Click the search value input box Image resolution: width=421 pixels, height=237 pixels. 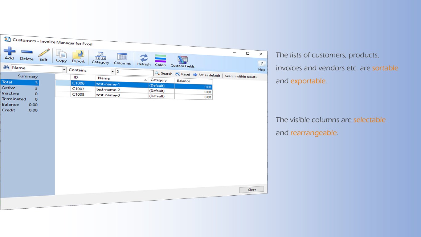click(x=134, y=73)
